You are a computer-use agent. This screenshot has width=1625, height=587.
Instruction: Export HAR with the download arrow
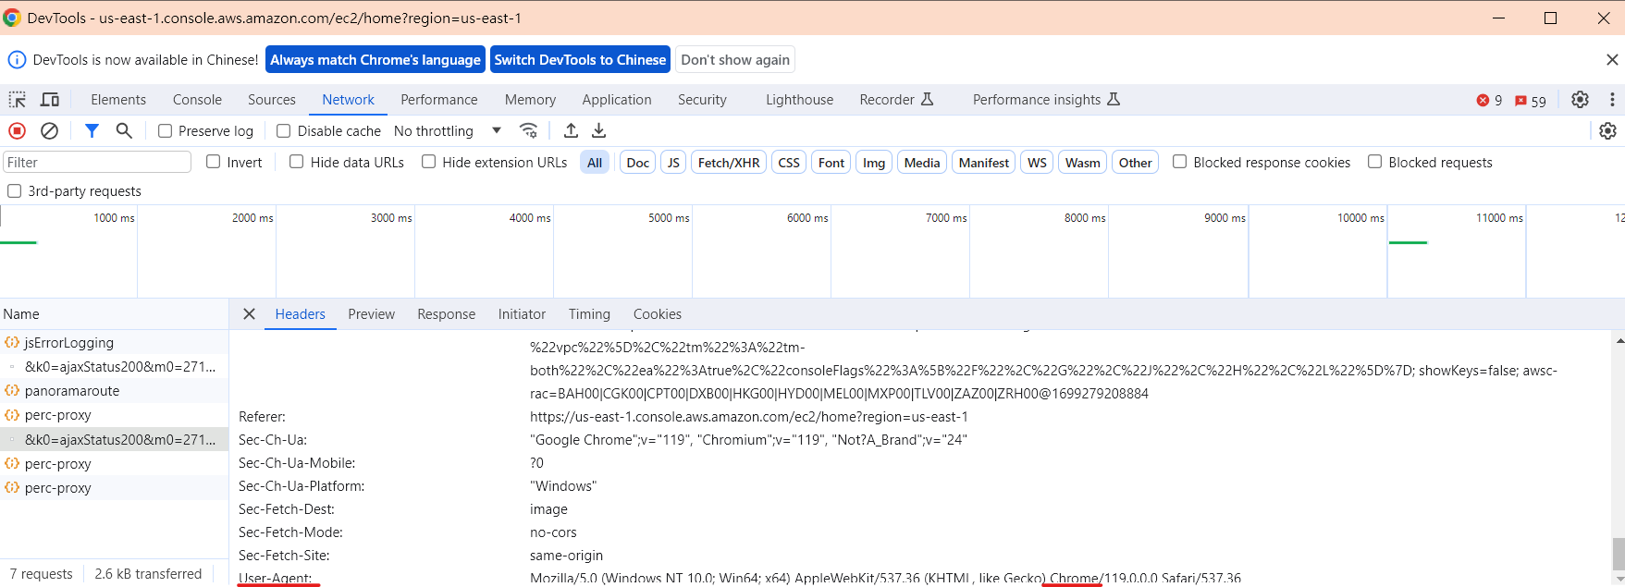point(599,131)
